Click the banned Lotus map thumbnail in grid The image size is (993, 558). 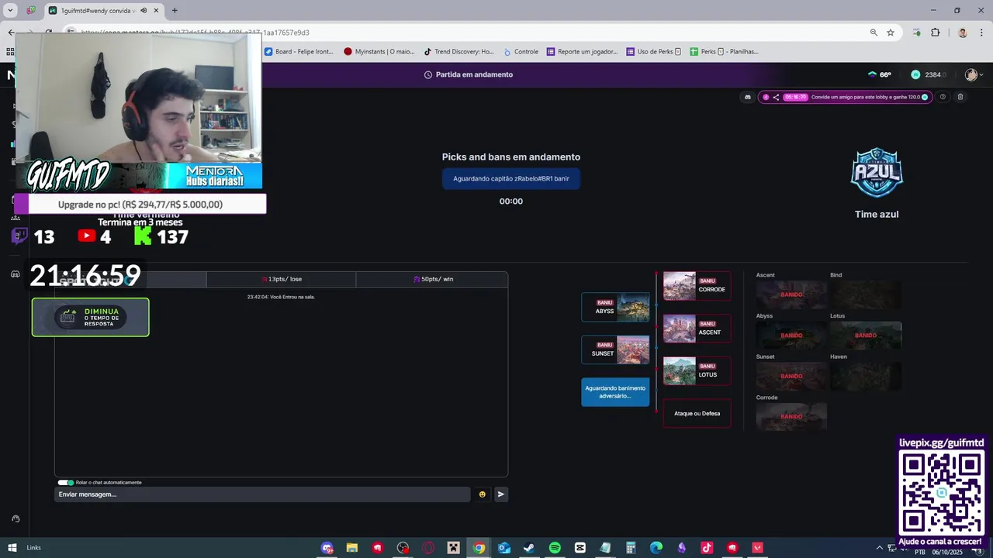coord(866,336)
